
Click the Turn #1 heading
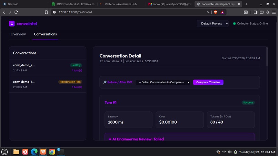[x=110, y=103]
